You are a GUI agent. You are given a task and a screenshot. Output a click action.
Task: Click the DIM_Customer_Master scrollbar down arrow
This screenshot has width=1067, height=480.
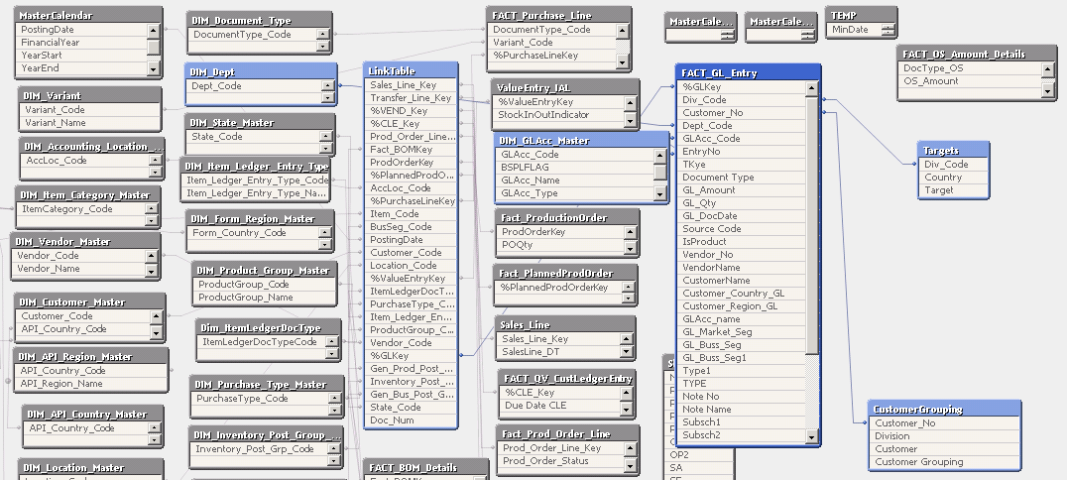click(x=156, y=333)
